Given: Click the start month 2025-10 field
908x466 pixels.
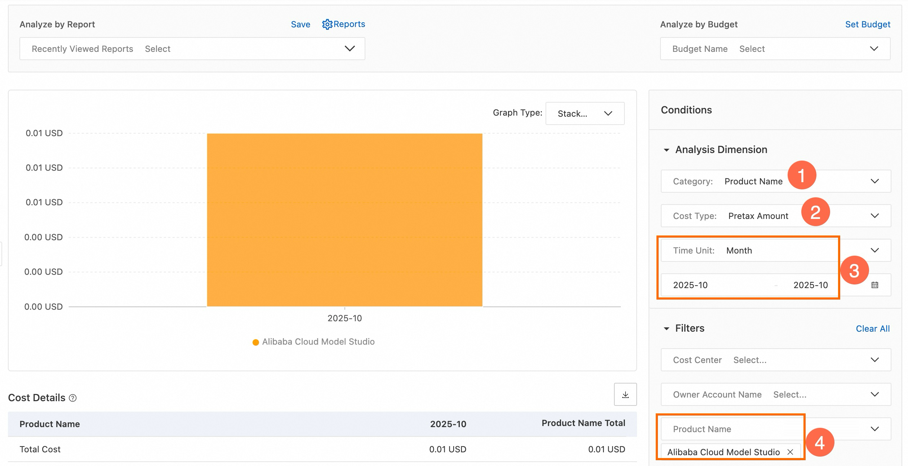Looking at the screenshot, I should click(x=690, y=285).
